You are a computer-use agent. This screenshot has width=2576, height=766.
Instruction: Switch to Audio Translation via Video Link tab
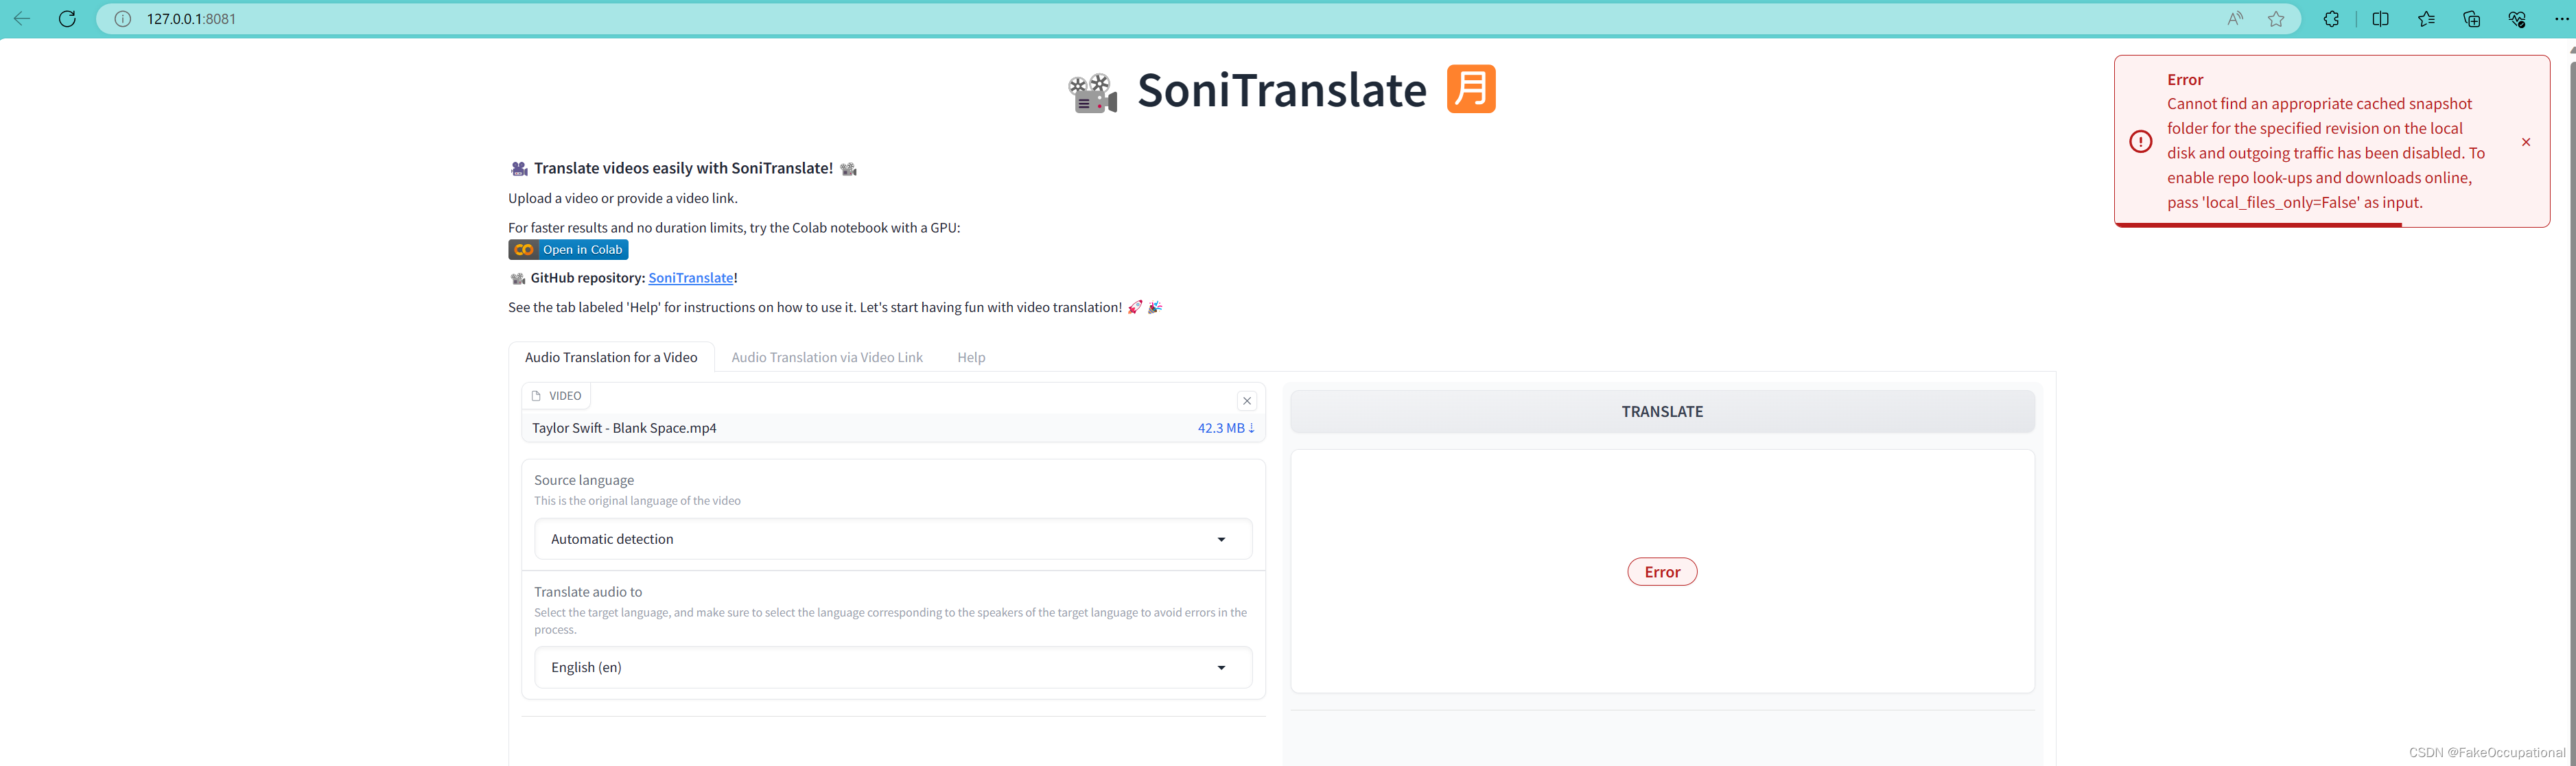pyautogui.click(x=826, y=357)
